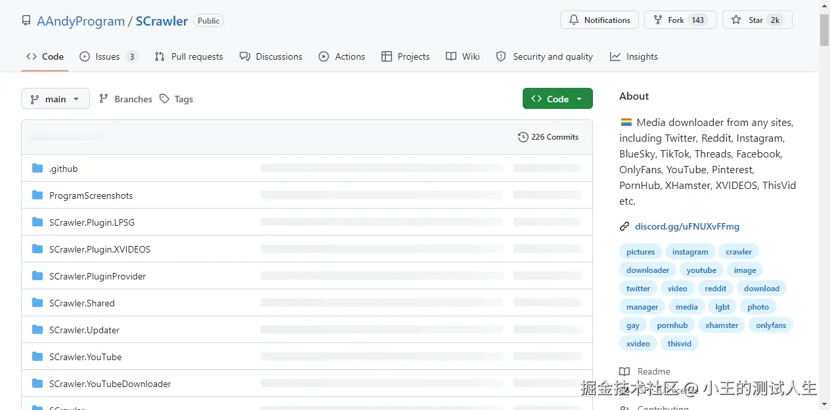Open SCrawler.Updater folder name
Viewport: 830px width, 410px height.
pos(85,330)
